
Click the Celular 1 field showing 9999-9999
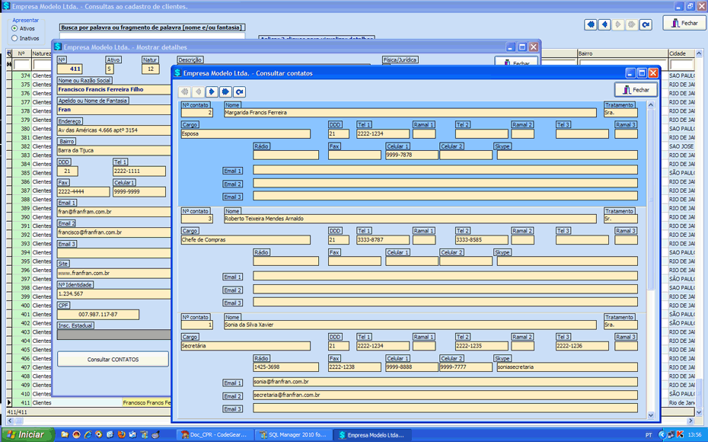tap(139, 191)
